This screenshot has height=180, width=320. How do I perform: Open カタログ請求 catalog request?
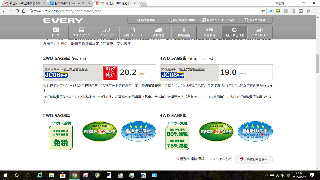pos(255,20)
